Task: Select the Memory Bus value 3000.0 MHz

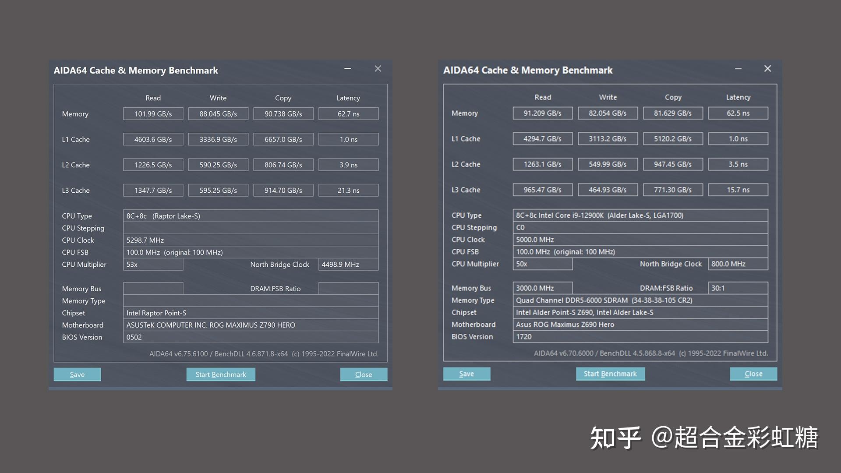Action: click(542, 288)
